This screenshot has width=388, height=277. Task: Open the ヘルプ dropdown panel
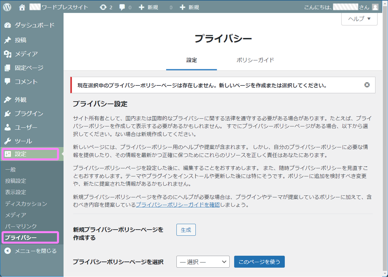click(359, 19)
